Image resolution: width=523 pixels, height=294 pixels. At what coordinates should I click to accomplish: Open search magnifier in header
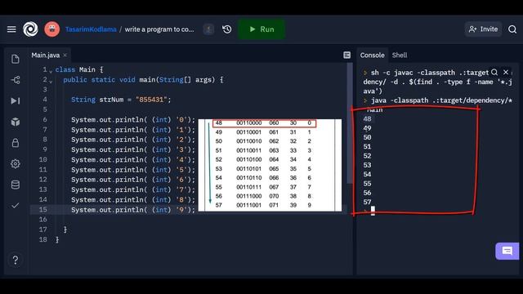pyautogui.click(x=512, y=29)
